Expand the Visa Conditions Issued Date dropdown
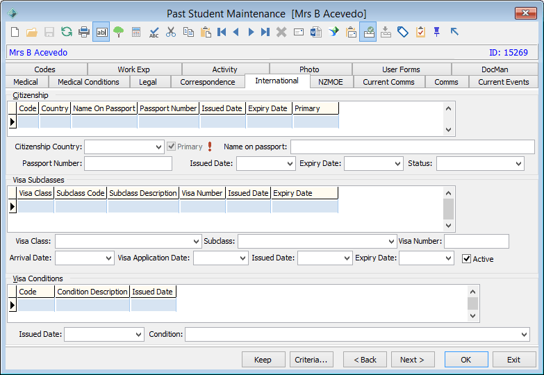Image resolution: width=544 pixels, height=375 pixels. pos(138,335)
